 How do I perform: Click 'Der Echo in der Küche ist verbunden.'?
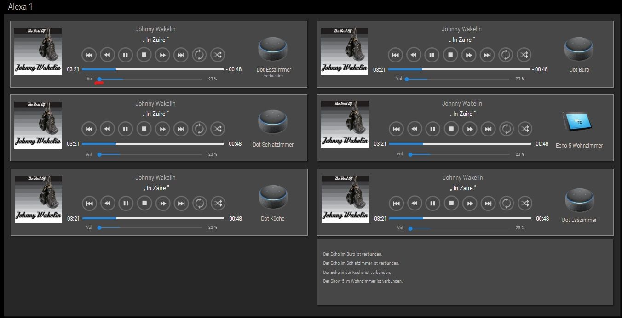click(x=357, y=272)
